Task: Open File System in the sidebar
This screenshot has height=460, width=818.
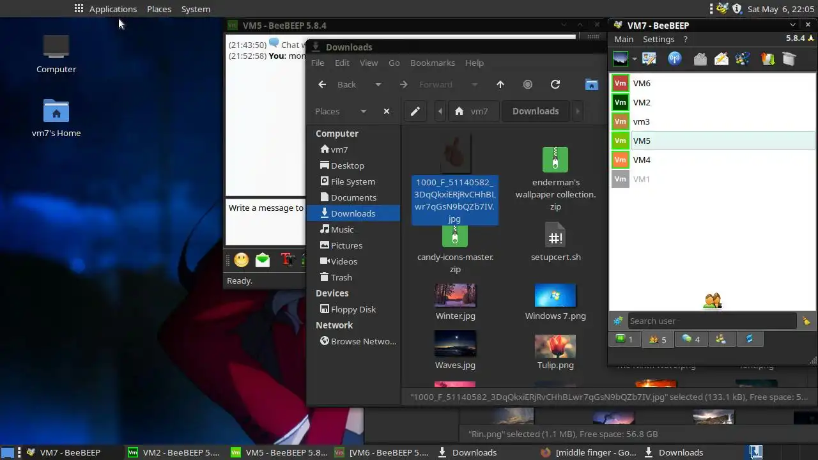Action: coord(352,181)
